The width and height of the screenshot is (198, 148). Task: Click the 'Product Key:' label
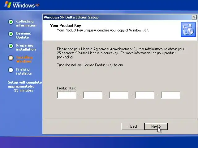click(66, 88)
